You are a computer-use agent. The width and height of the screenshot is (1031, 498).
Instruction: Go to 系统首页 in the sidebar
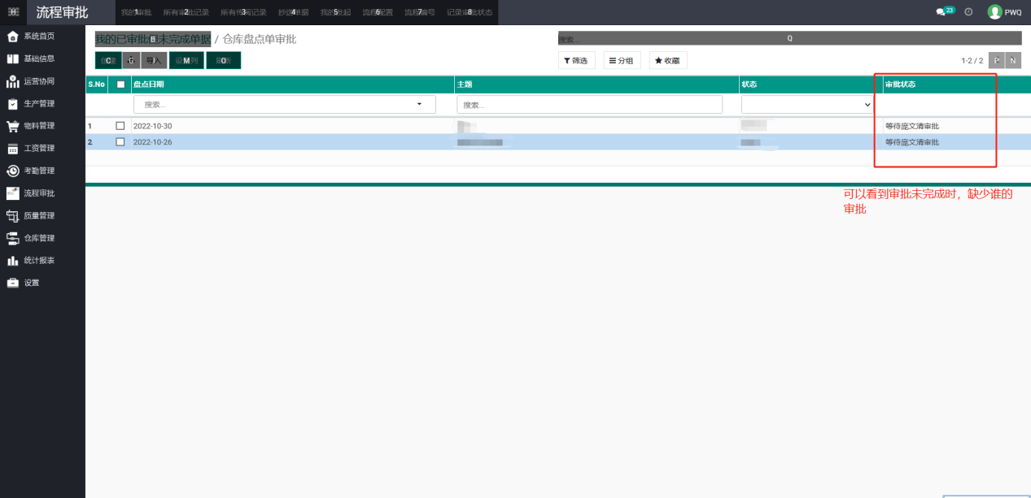click(x=38, y=37)
